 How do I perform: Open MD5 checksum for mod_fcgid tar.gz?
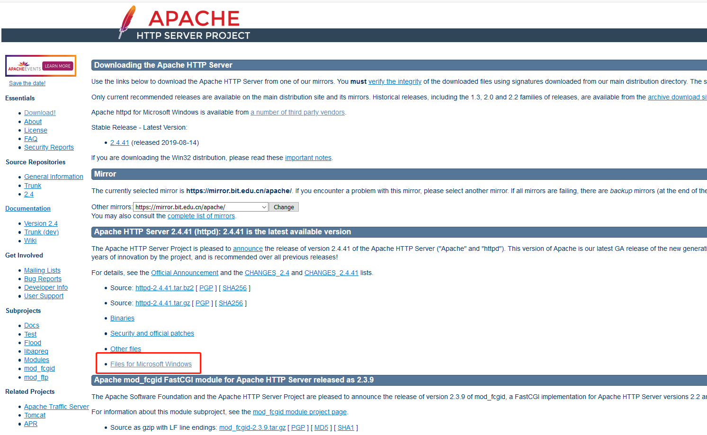point(321,427)
